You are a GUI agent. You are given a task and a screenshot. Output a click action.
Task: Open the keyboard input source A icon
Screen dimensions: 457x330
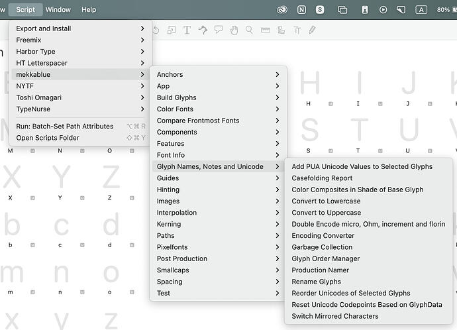click(421, 10)
